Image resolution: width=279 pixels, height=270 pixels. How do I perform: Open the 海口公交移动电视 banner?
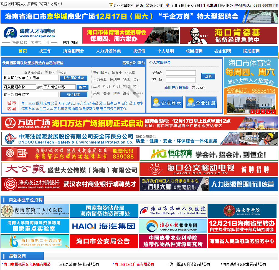(209, 169)
